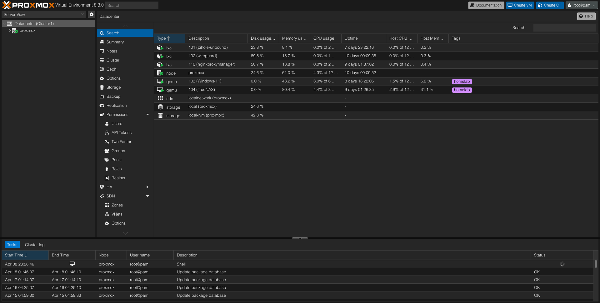Switch to the Cluster log tab
Image resolution: width=600 pixels, height=303 pixels.
point(35,245)
